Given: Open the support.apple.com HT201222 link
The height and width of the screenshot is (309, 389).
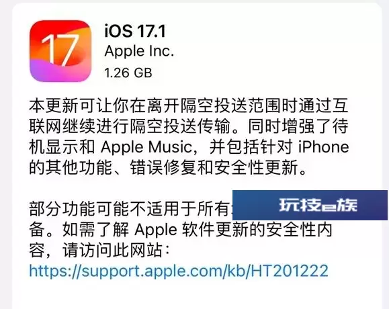Looking at the screenshot, I should pos(179,271).
